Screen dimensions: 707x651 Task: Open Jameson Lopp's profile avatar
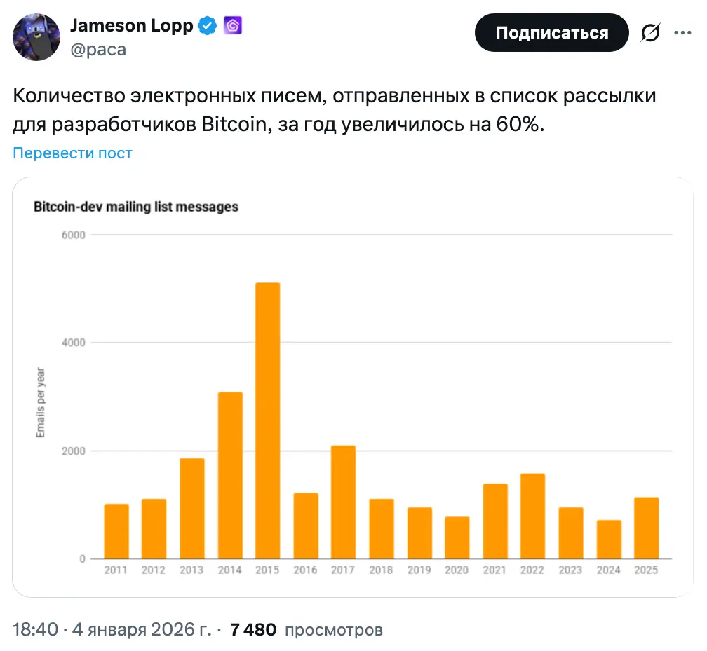pos(36,37)
